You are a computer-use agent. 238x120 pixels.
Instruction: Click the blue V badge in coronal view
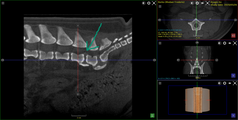(x=233, y=76)
